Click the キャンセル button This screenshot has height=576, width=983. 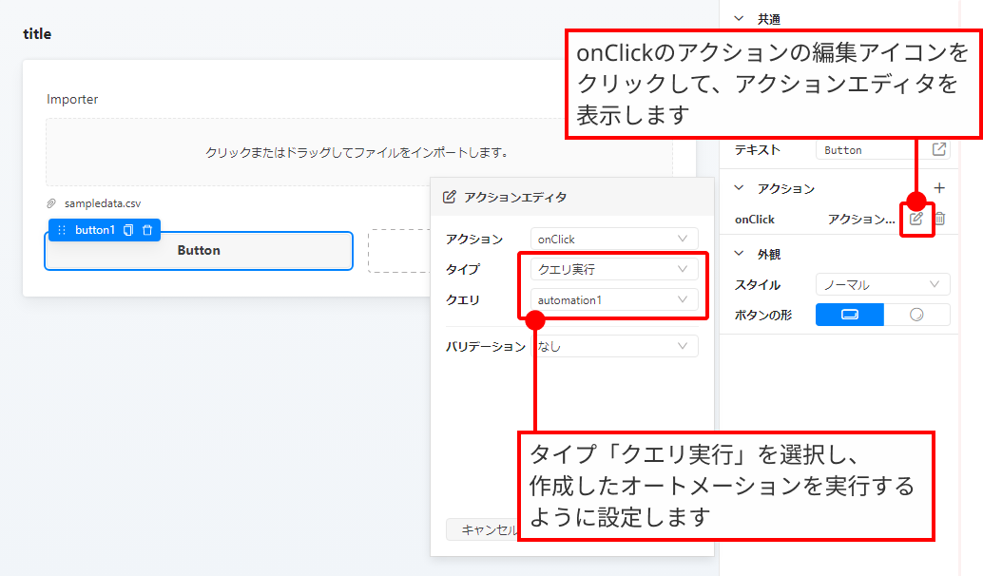coord(485,529)
